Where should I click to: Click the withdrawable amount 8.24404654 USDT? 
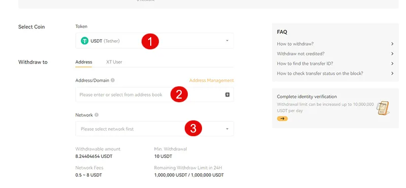[94, 156]
